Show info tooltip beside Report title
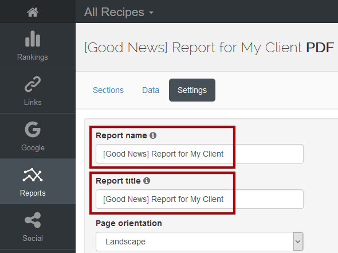The width and height of the screenshot is (338, 253). click(x=147, y=181)
